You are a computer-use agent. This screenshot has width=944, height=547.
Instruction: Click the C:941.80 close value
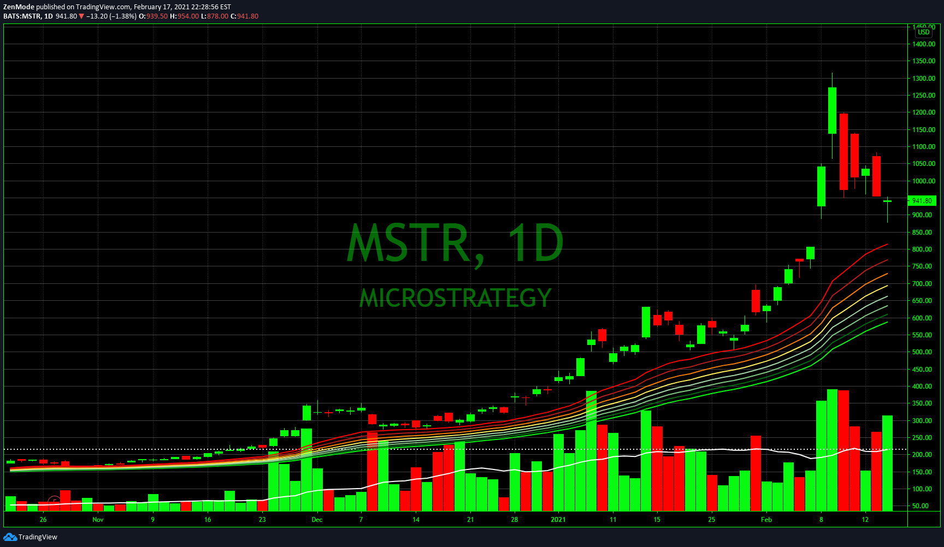click(x=244, y=16)
